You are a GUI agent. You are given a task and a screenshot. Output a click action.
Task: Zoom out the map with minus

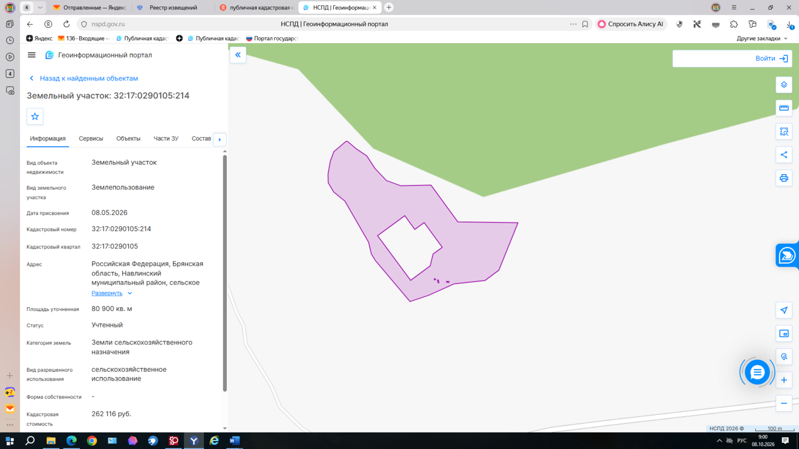784,404
